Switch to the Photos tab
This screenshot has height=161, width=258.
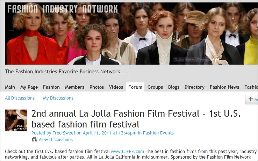click(96, 87)
